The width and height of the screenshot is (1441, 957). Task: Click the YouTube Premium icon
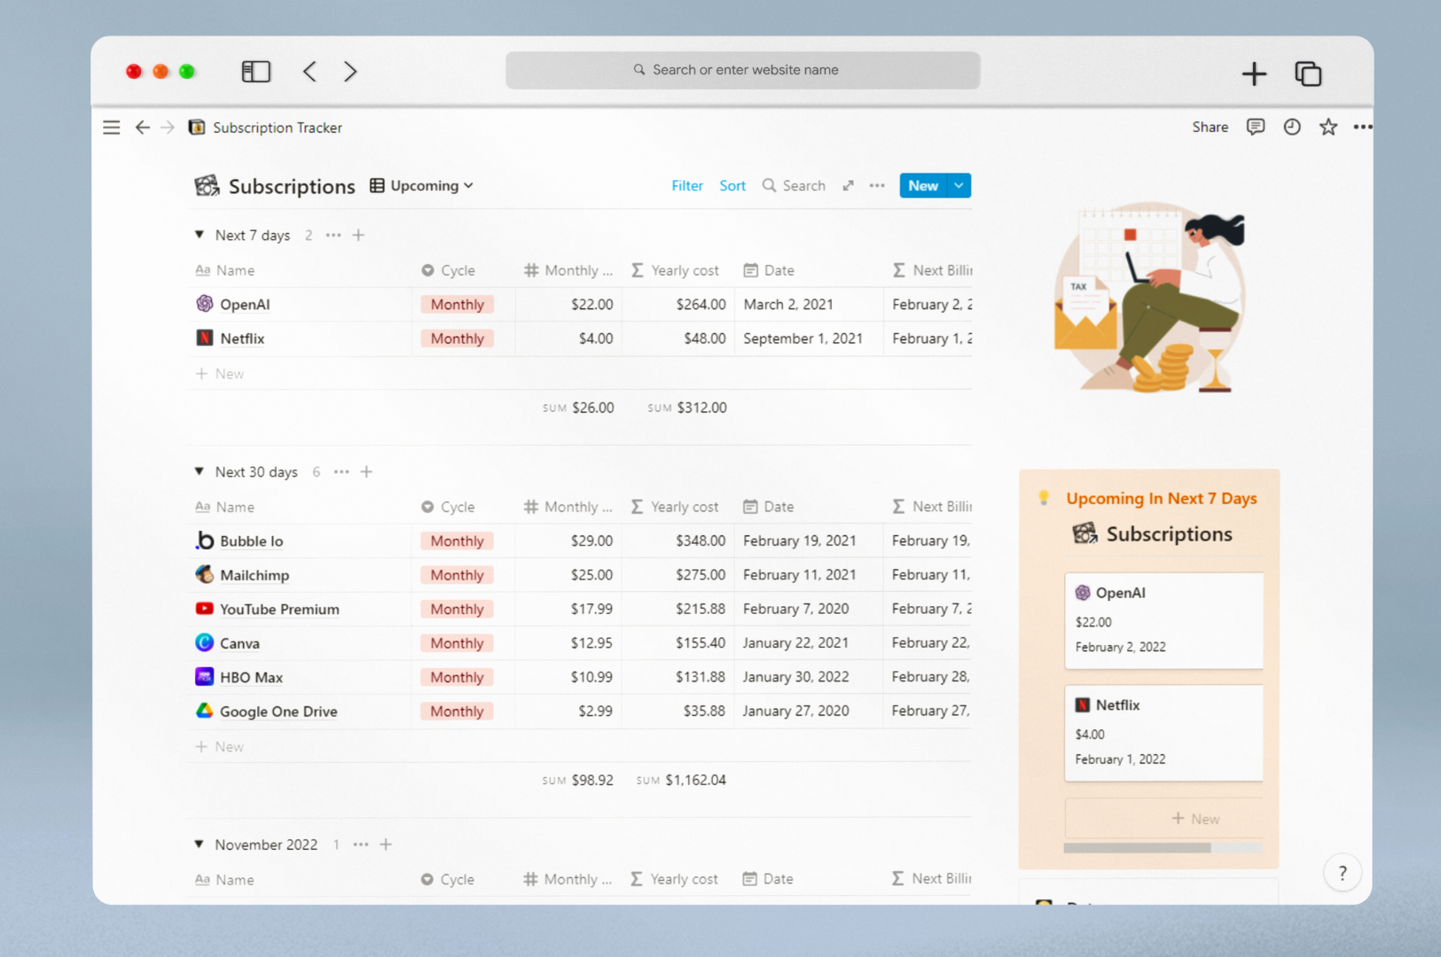pos(204,609)
